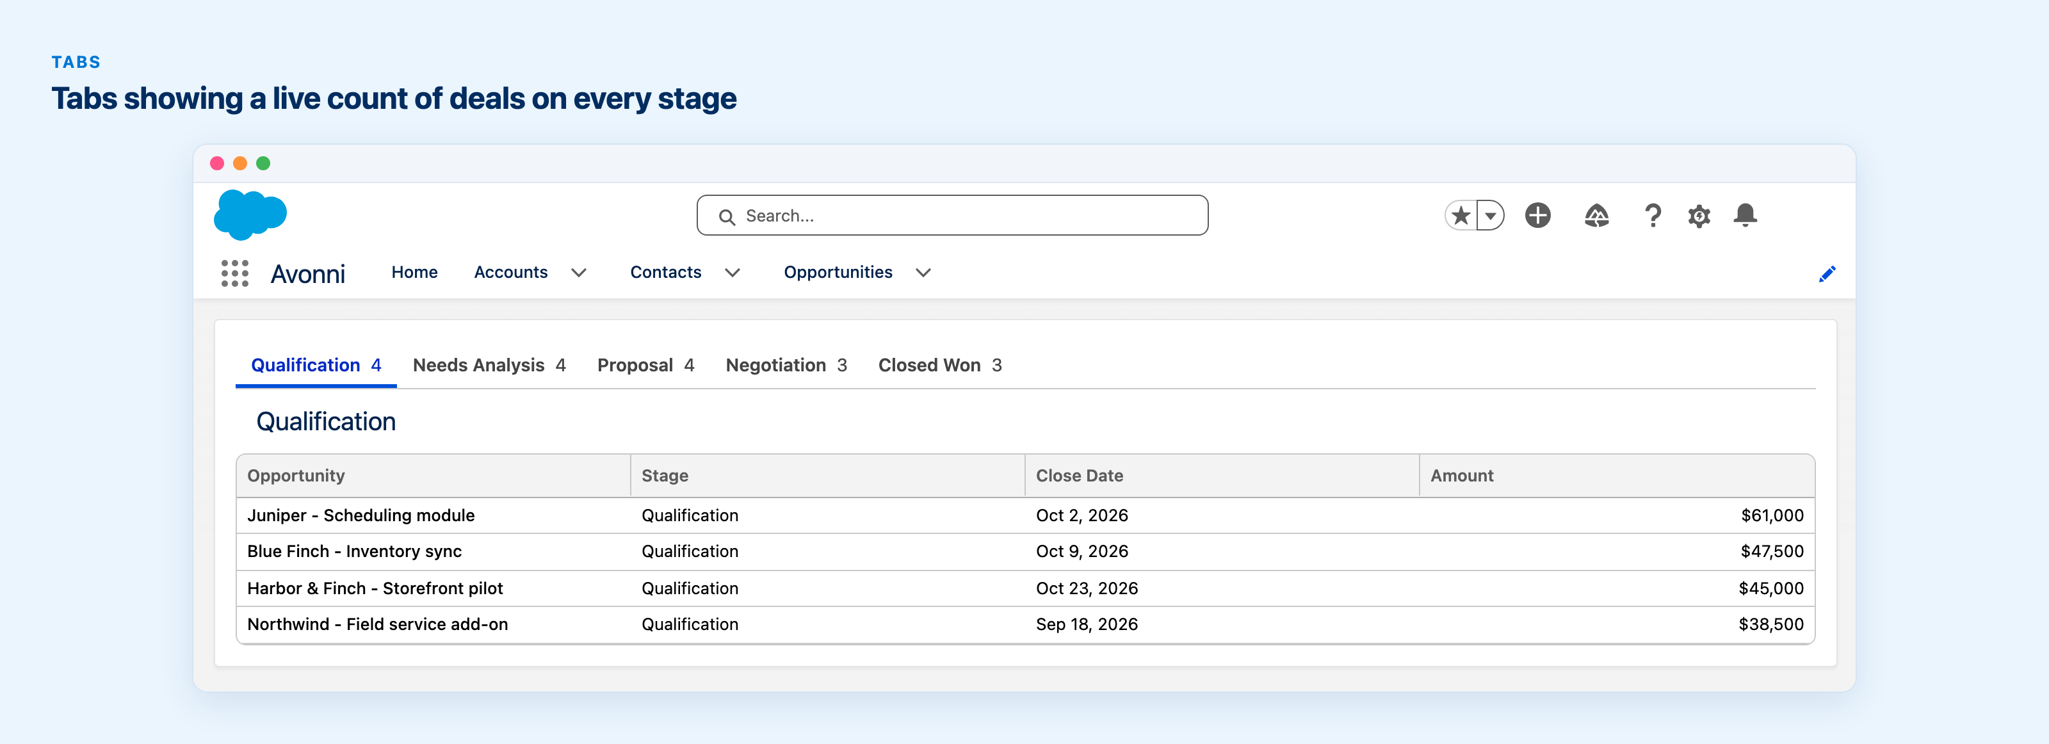Expand the Accounts chevron menu
Image resolution: width=2049 pixels, height=744 pixels.
579,273
